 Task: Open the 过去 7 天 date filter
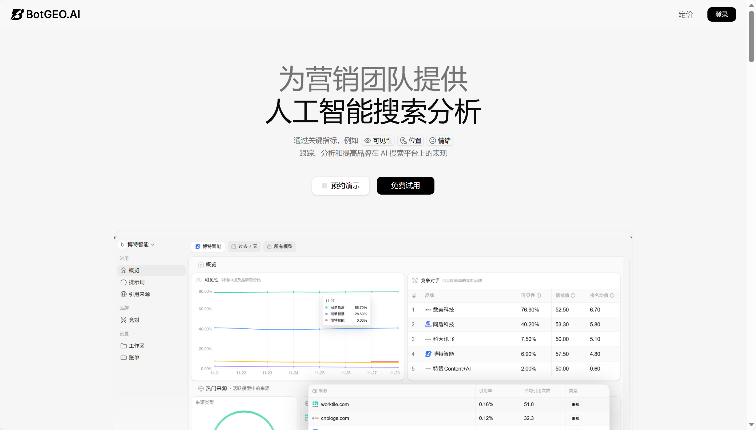pos(244,246)
